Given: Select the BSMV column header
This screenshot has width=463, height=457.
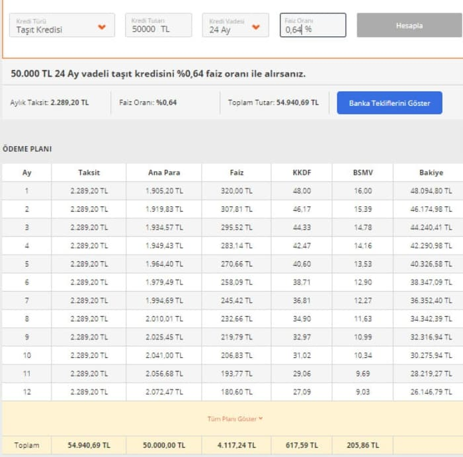Looking at the screenshot, I should tap(362, 173).
